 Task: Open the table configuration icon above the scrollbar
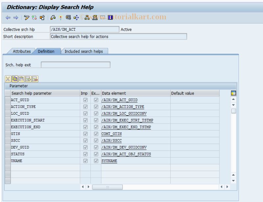click(233, 93)
